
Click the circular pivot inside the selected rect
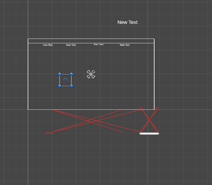(66, 80)
